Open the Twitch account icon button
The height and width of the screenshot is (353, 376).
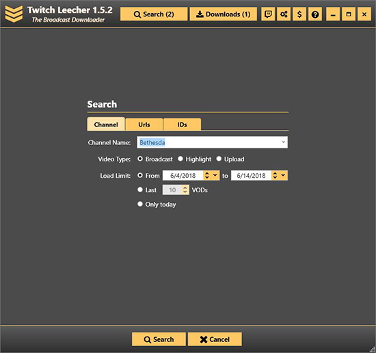[x=268, y=14]
